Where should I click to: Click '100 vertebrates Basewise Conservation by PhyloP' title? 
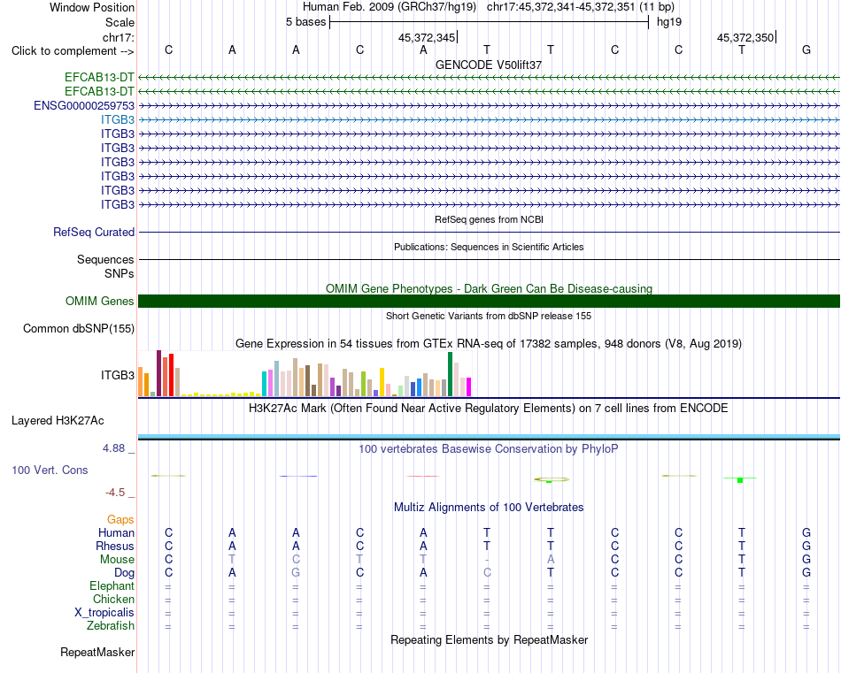tap(489, 449)
